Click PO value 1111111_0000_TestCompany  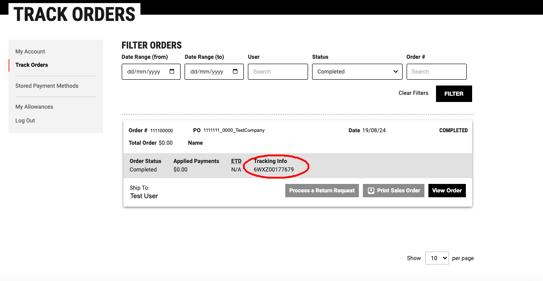234,130
